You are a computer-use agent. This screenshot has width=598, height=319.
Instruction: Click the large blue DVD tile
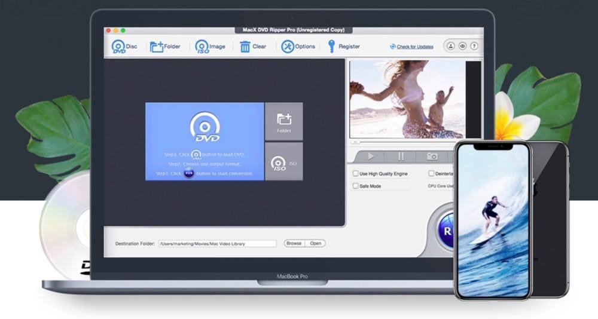(x=205, y=141)
